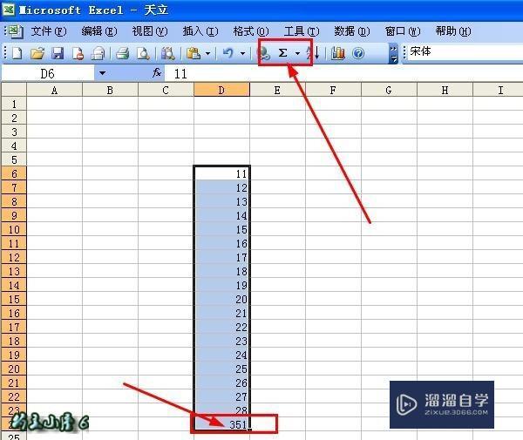The image size is (523, 440).
Task: Click the fx Insert Function button
Action: (x=156, y=73)
